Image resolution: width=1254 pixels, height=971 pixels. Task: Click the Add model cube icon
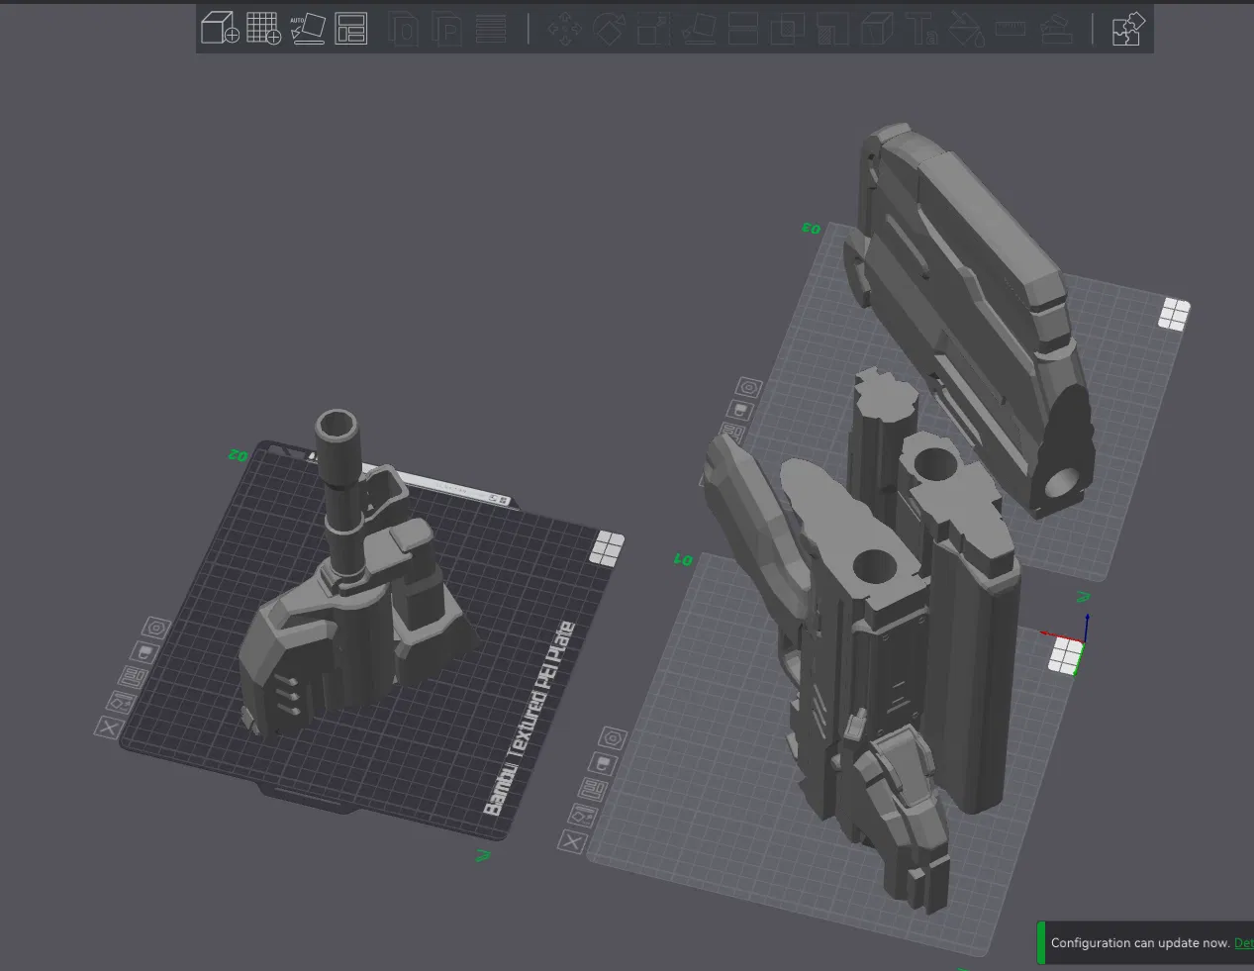[x=220, y=28]
